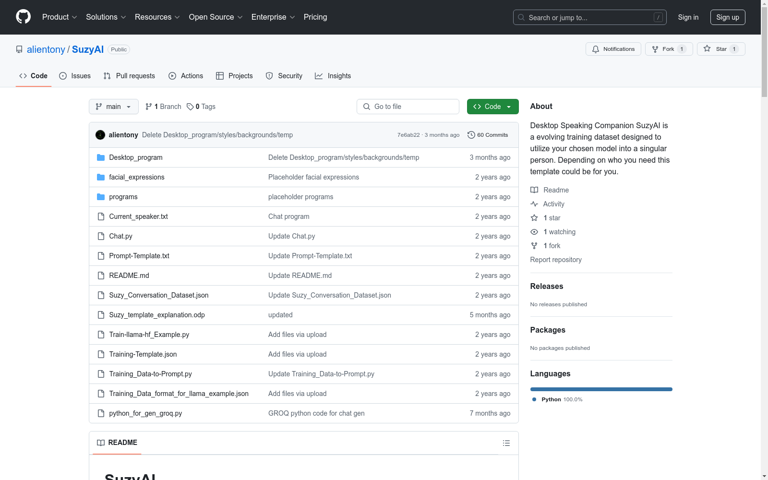Image resolution: width=768 pixels, height=480 pixels.
Task: Switch to the Actions tab
Action: (186, 76)
